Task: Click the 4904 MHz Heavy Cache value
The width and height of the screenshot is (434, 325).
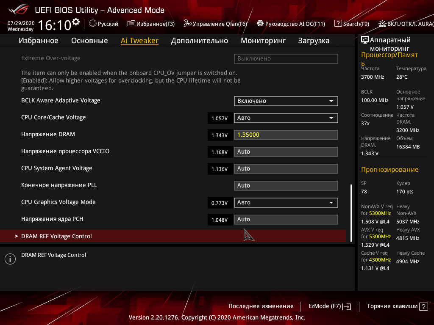Action: tap(408, 262)
